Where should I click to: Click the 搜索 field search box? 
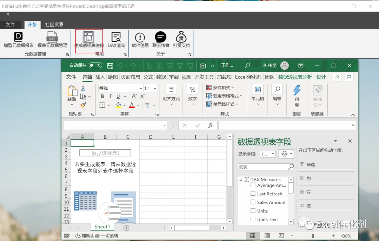(266, 167)
